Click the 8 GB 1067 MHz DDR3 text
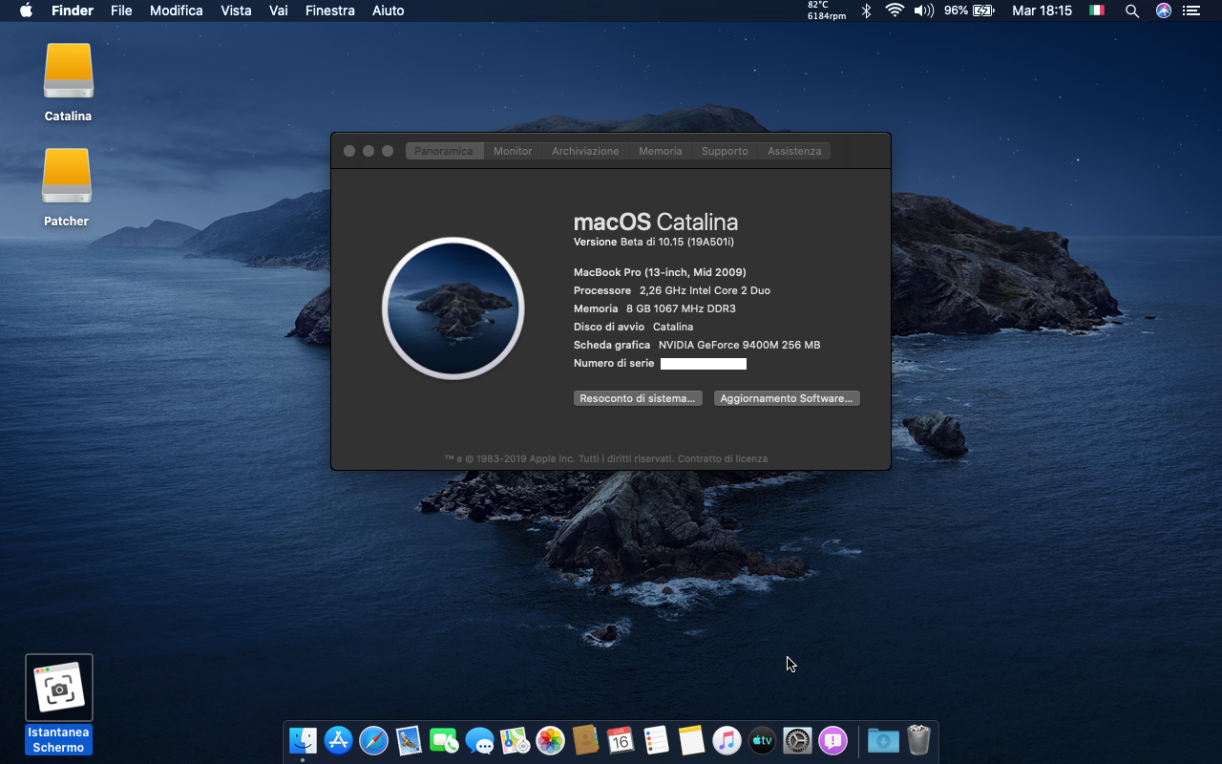Viewport: 1222px width, 764px height. click(681, 308)
